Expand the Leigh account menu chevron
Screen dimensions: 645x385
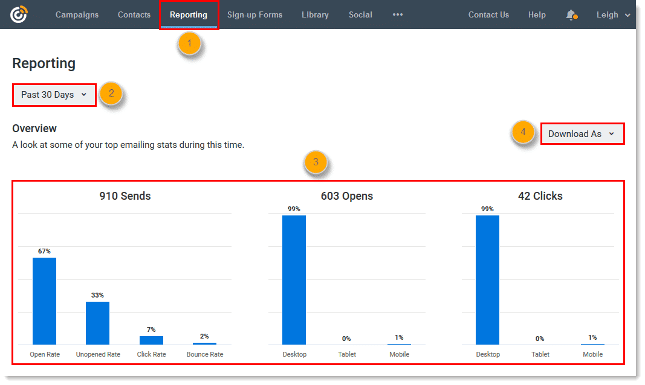(628, 14)
